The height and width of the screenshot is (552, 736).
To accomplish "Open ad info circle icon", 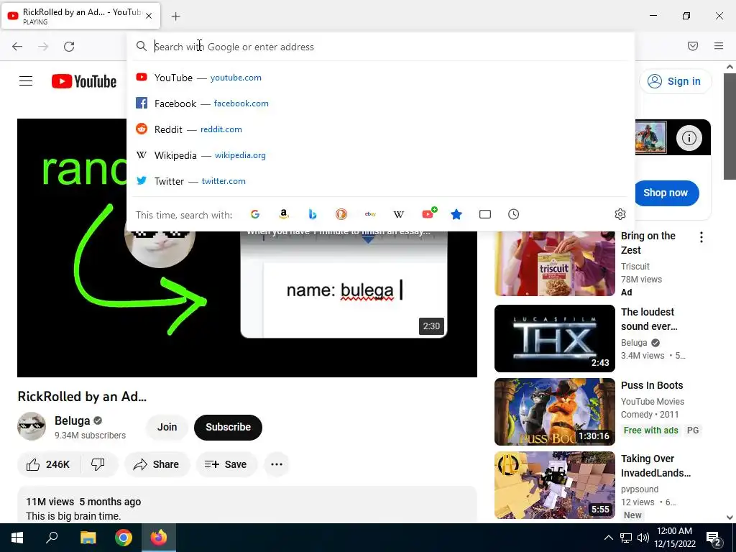I will pyautogui.click(x=689, y=138).
